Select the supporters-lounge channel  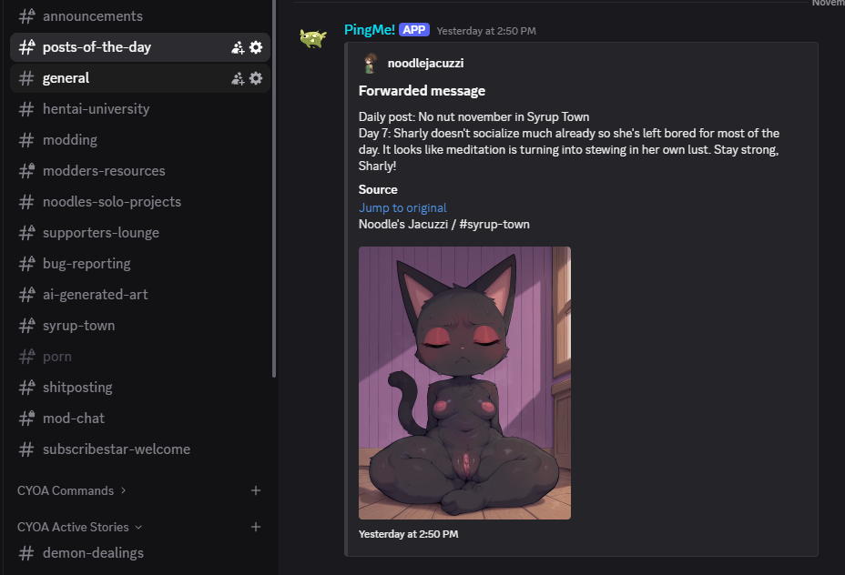click(x=100, y=233)
